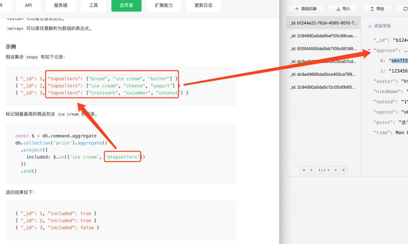Select record _id: 2c94992a5da5baf105c88cea...
408x244 pixels.
pos(324,36)
